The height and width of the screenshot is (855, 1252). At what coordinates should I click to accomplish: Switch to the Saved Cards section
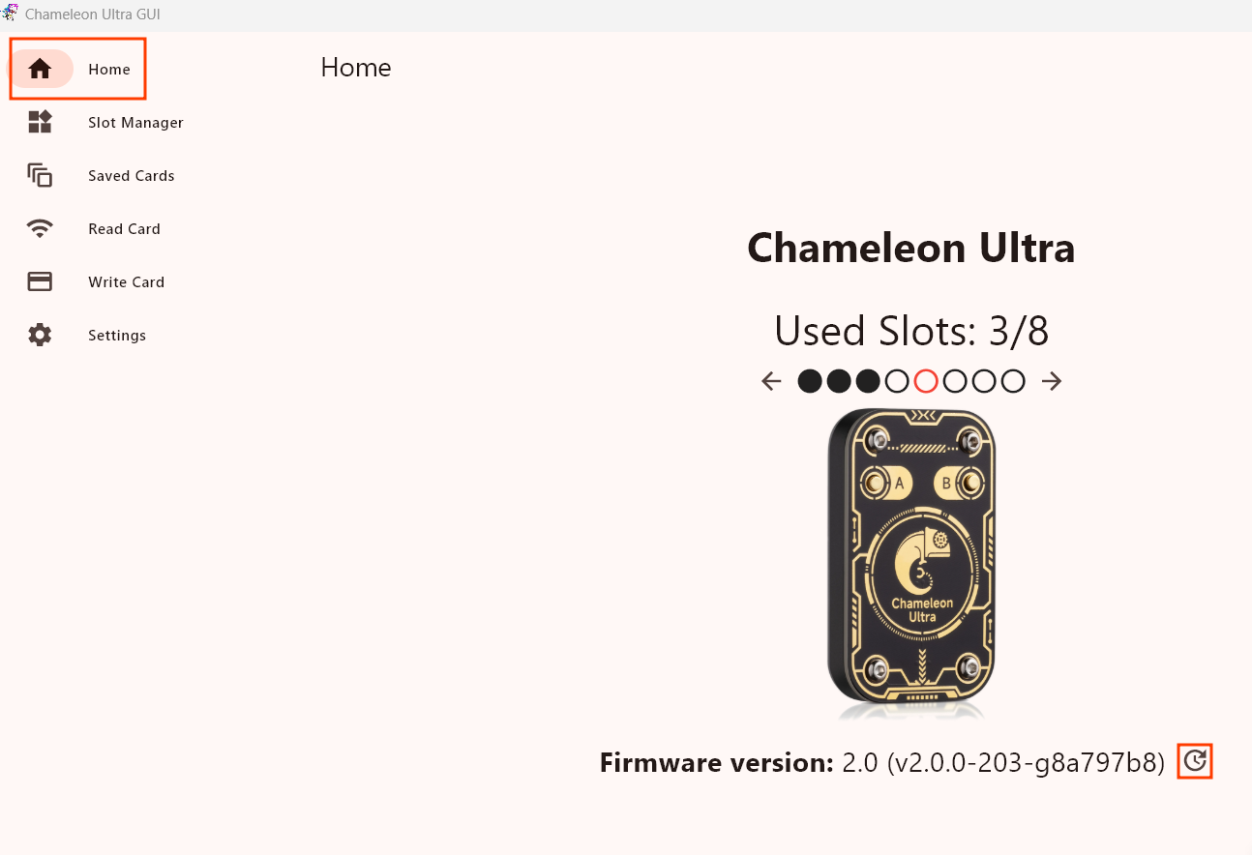point(131,175)
